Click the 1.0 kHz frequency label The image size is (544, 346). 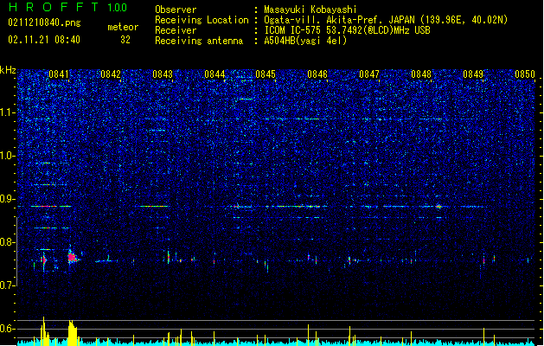[7, 156]
